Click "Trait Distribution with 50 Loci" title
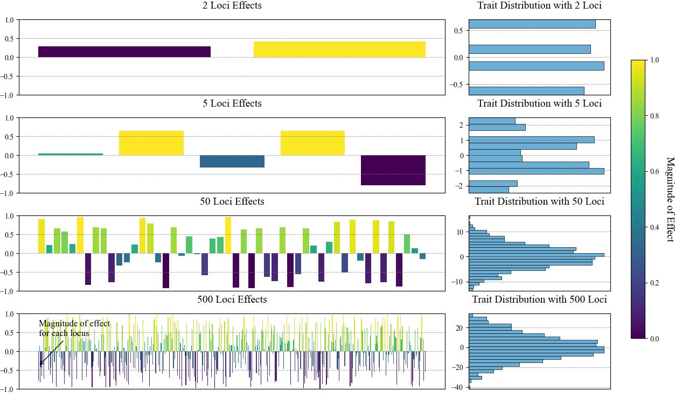This screenshot has height=398, width=675. click(539, 201)
